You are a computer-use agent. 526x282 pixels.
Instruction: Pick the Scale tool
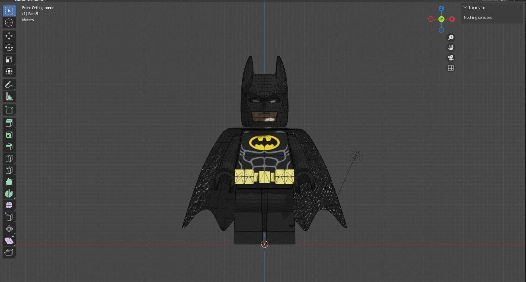click(x=9, y=60)
